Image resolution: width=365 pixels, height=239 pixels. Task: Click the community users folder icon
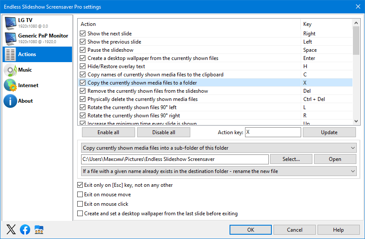[39, 230]
